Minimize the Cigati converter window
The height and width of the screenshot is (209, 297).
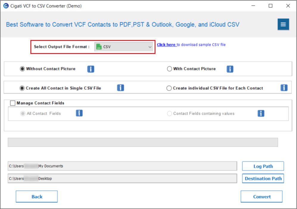(x=253, y=6)
